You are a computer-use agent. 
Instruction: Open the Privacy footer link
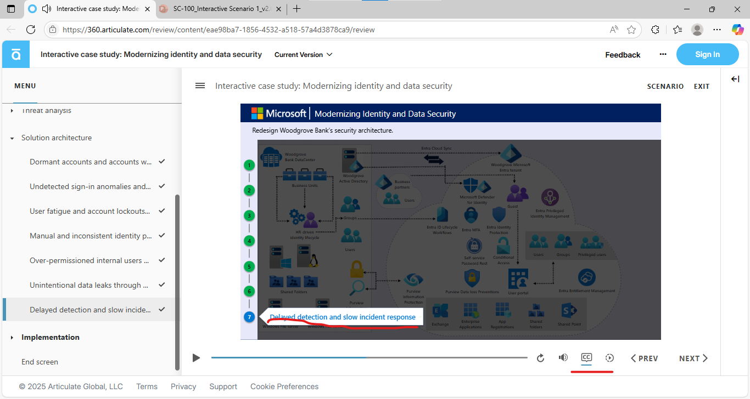[x=183, y=386]
